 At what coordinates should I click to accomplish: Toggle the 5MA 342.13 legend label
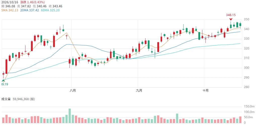10,10
